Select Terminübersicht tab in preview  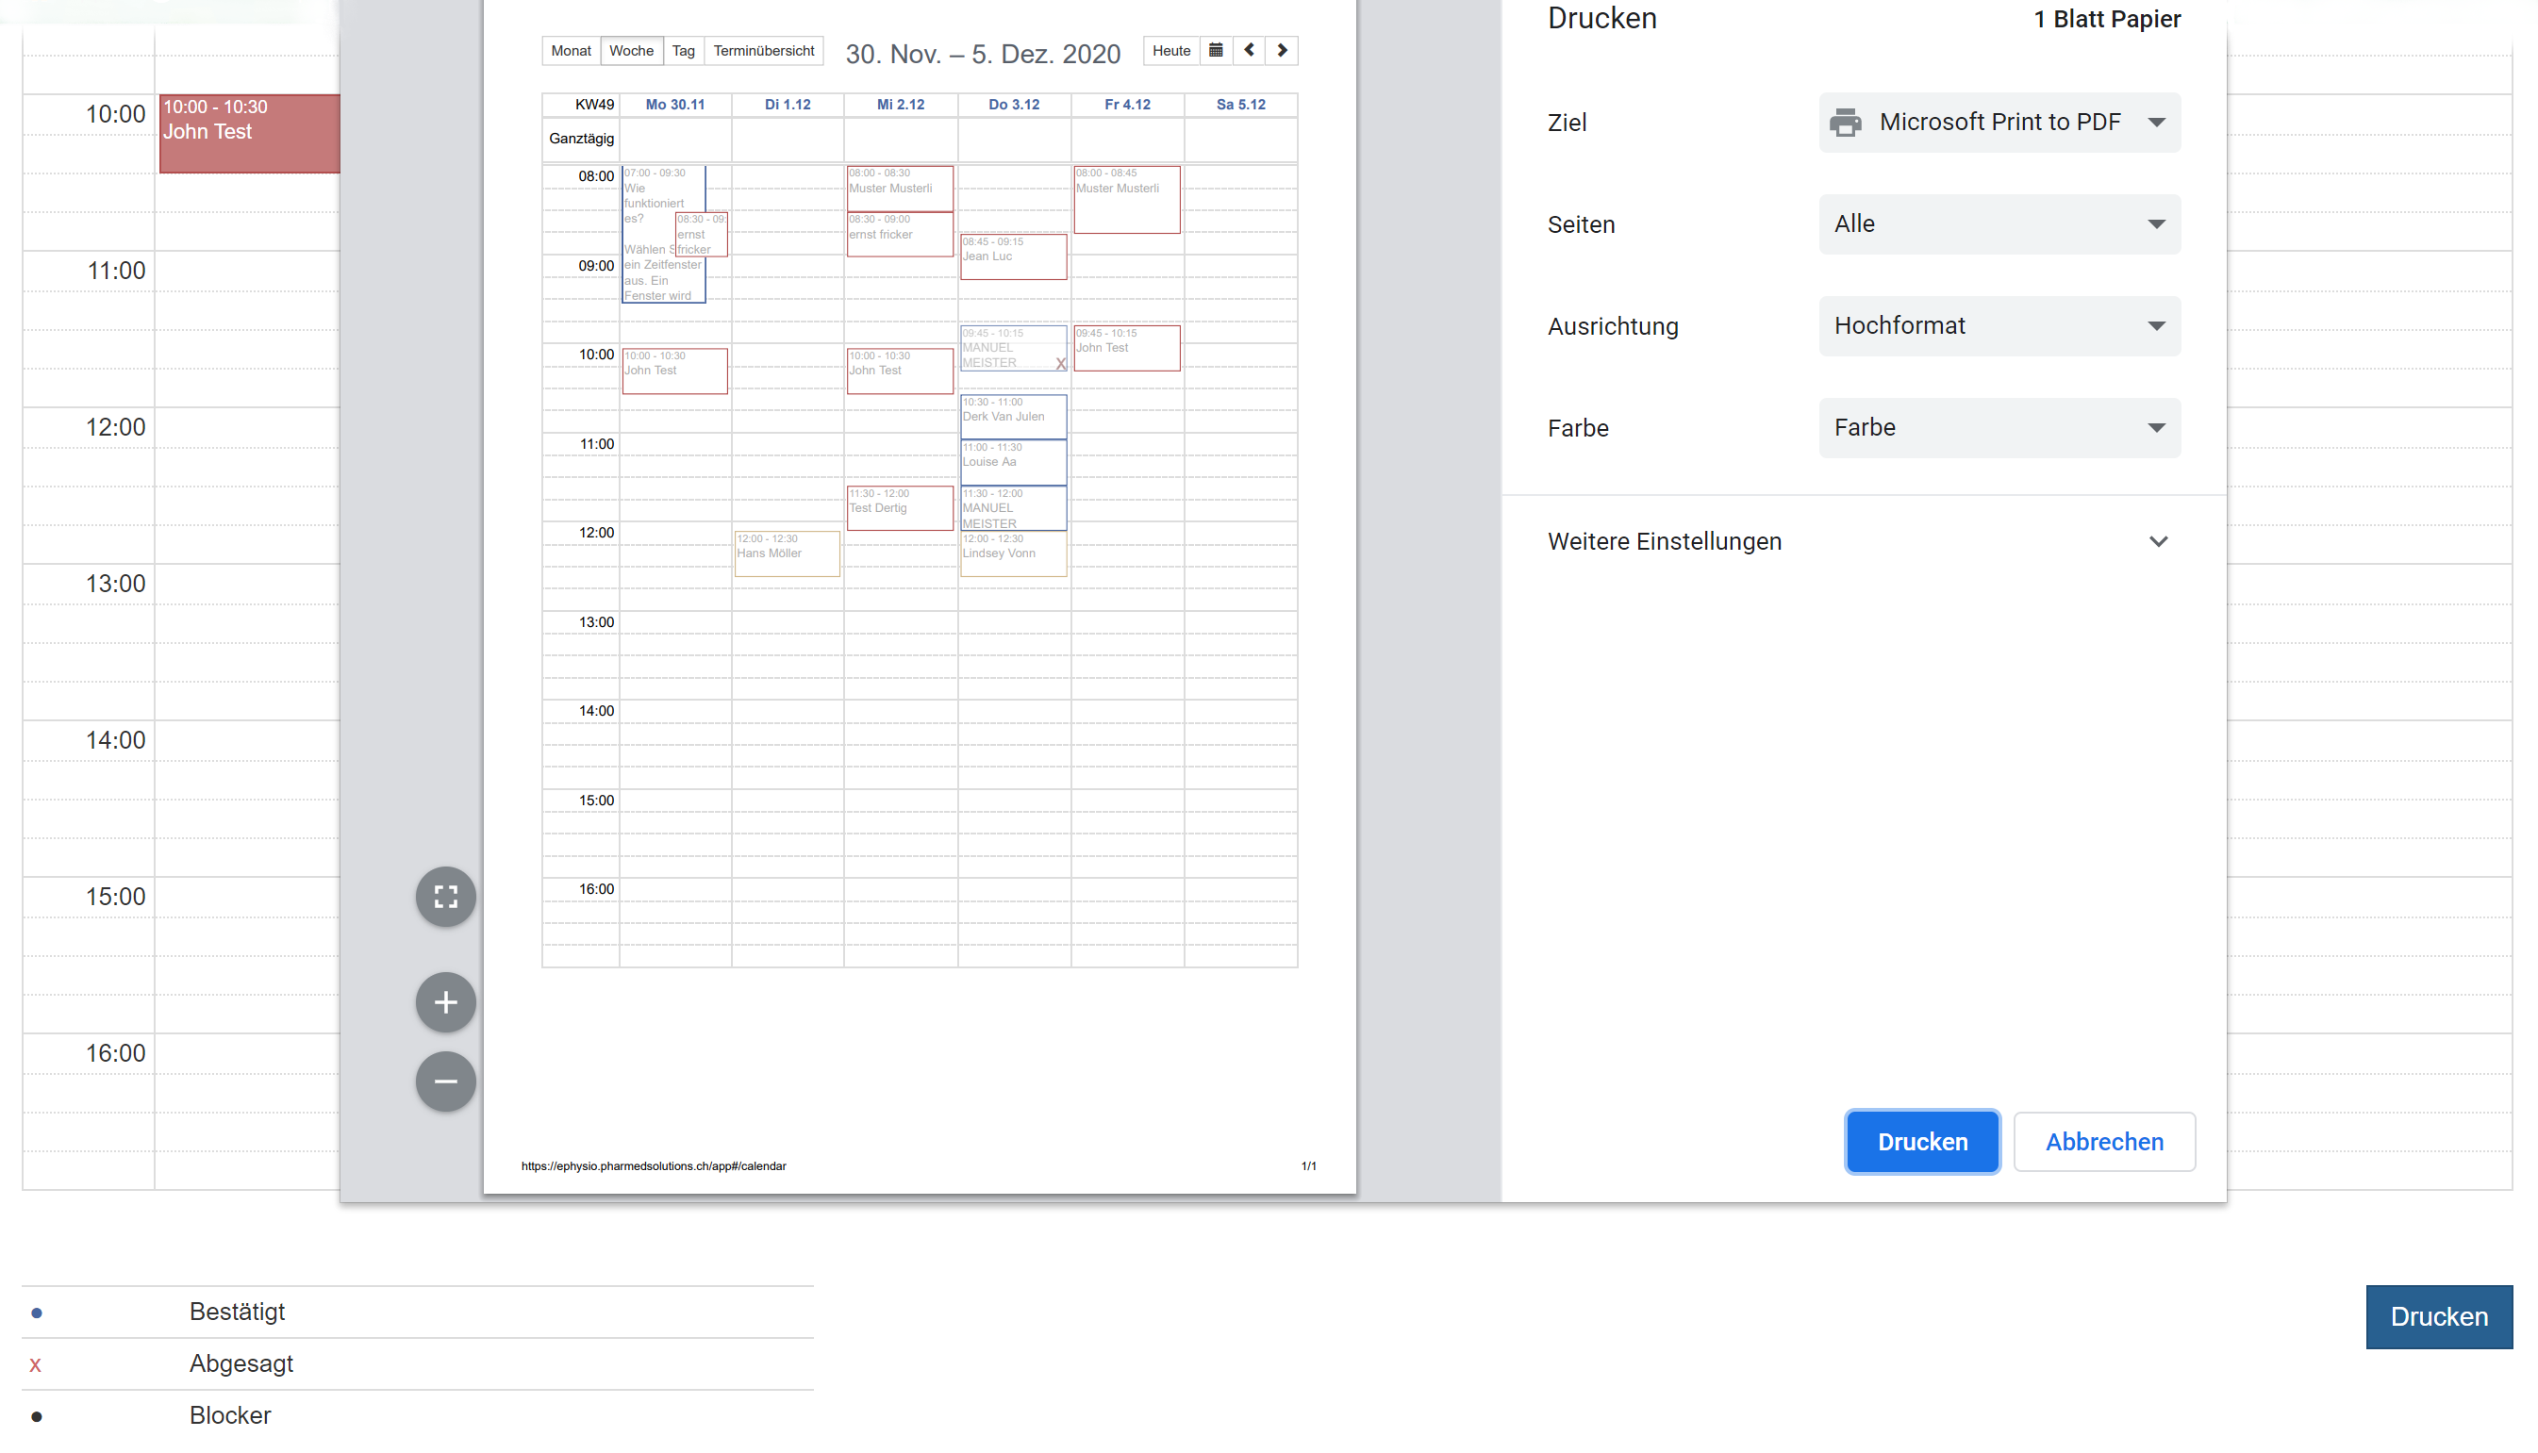tap(764, 51)
